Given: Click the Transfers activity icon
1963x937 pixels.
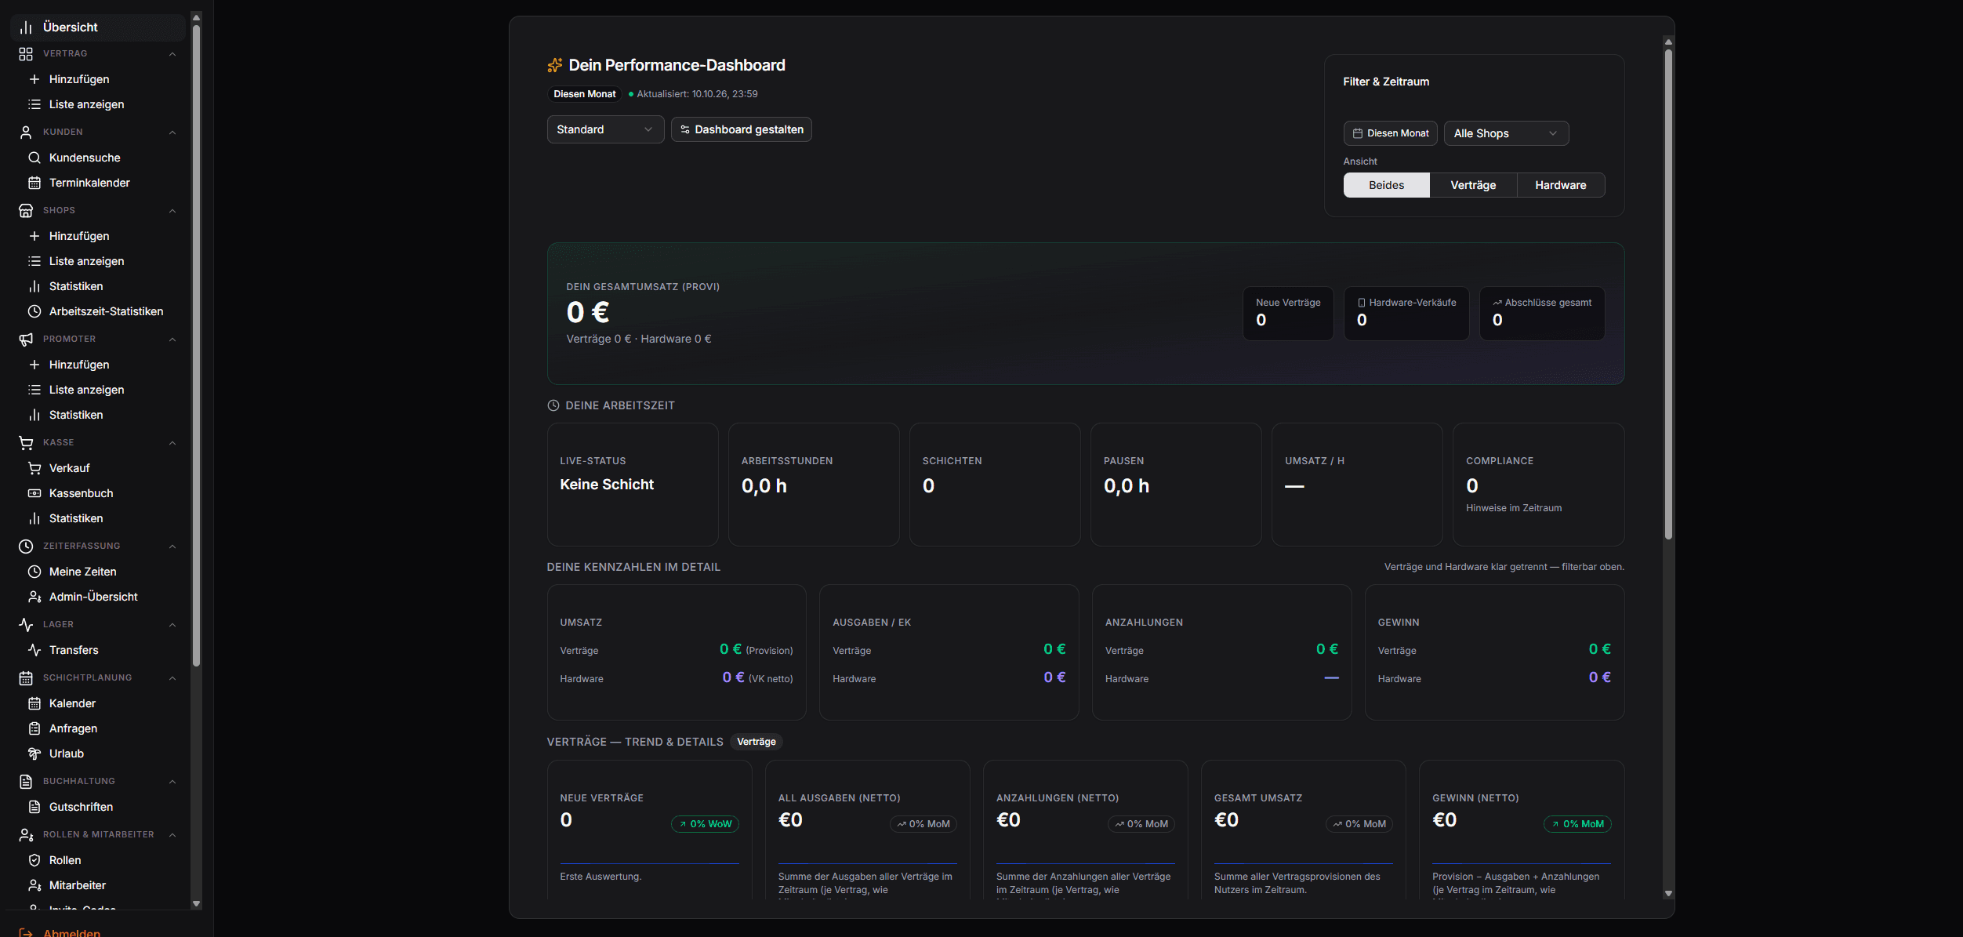Looking at the screenshot, I should click(x=34, y=650).
